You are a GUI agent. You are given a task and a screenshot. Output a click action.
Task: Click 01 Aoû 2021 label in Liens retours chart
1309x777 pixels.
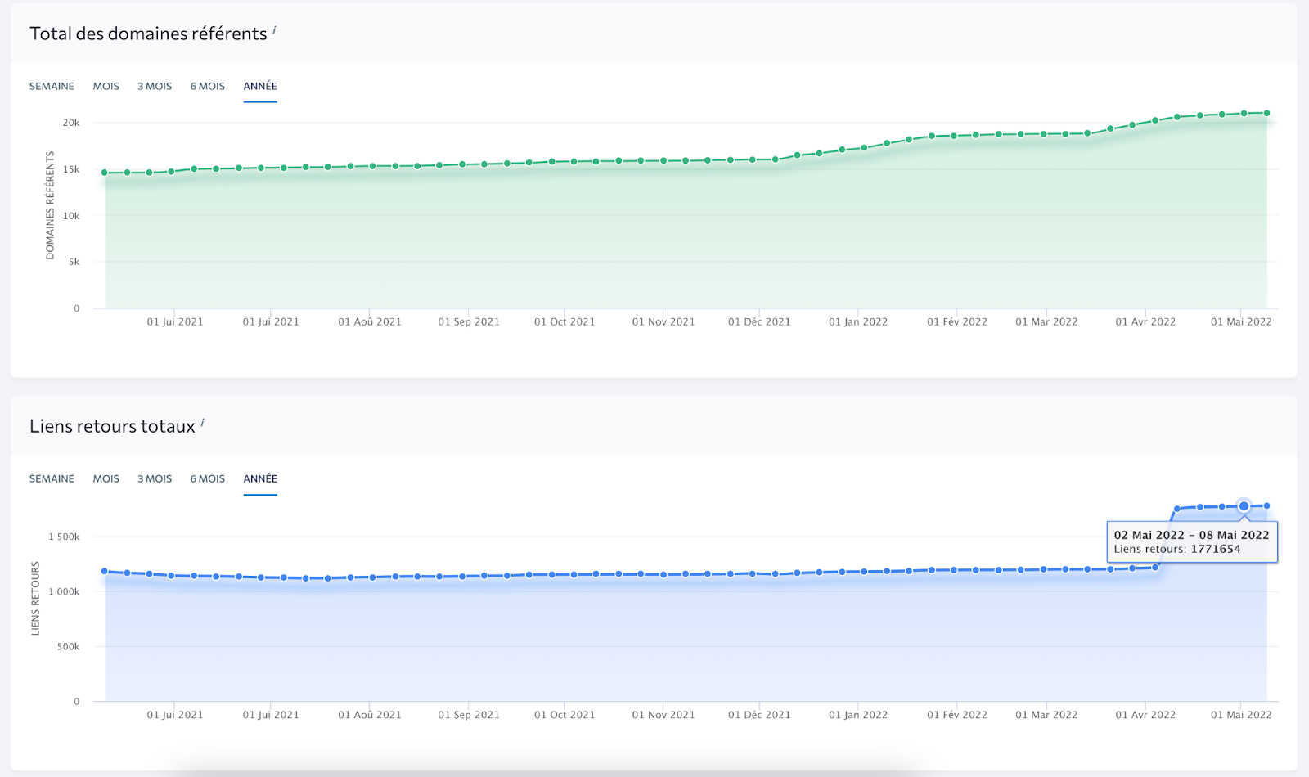pos(370,715)
